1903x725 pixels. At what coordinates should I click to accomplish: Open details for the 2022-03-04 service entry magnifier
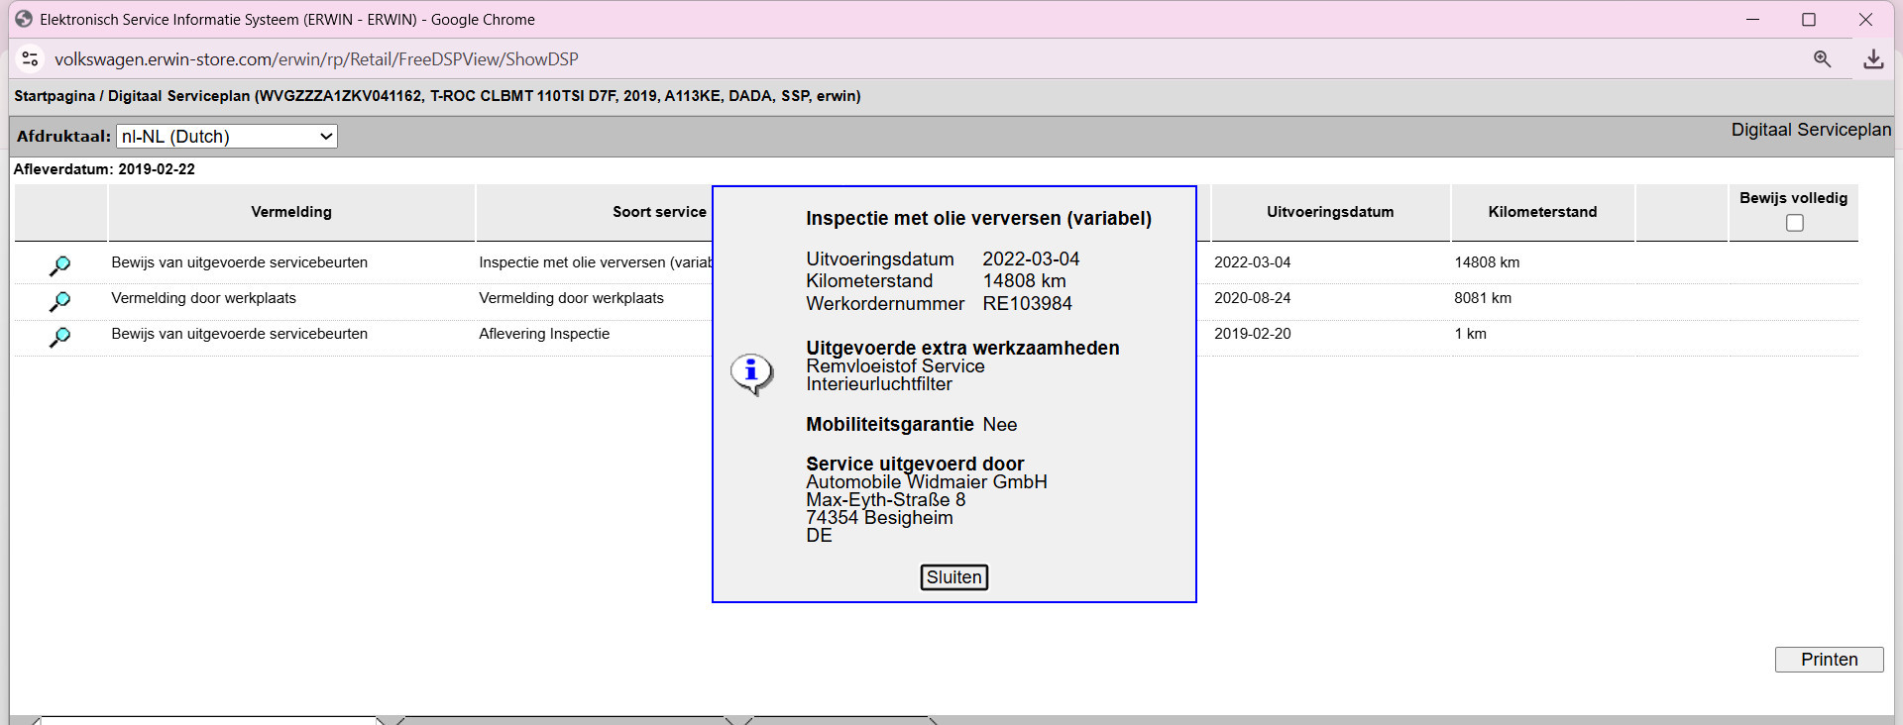(59, 264)
